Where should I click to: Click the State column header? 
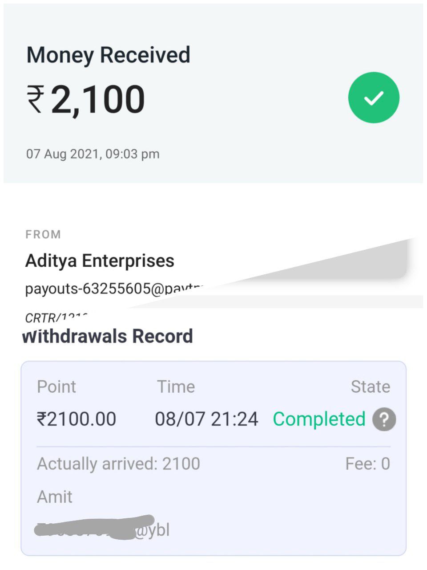click(370, 387)
